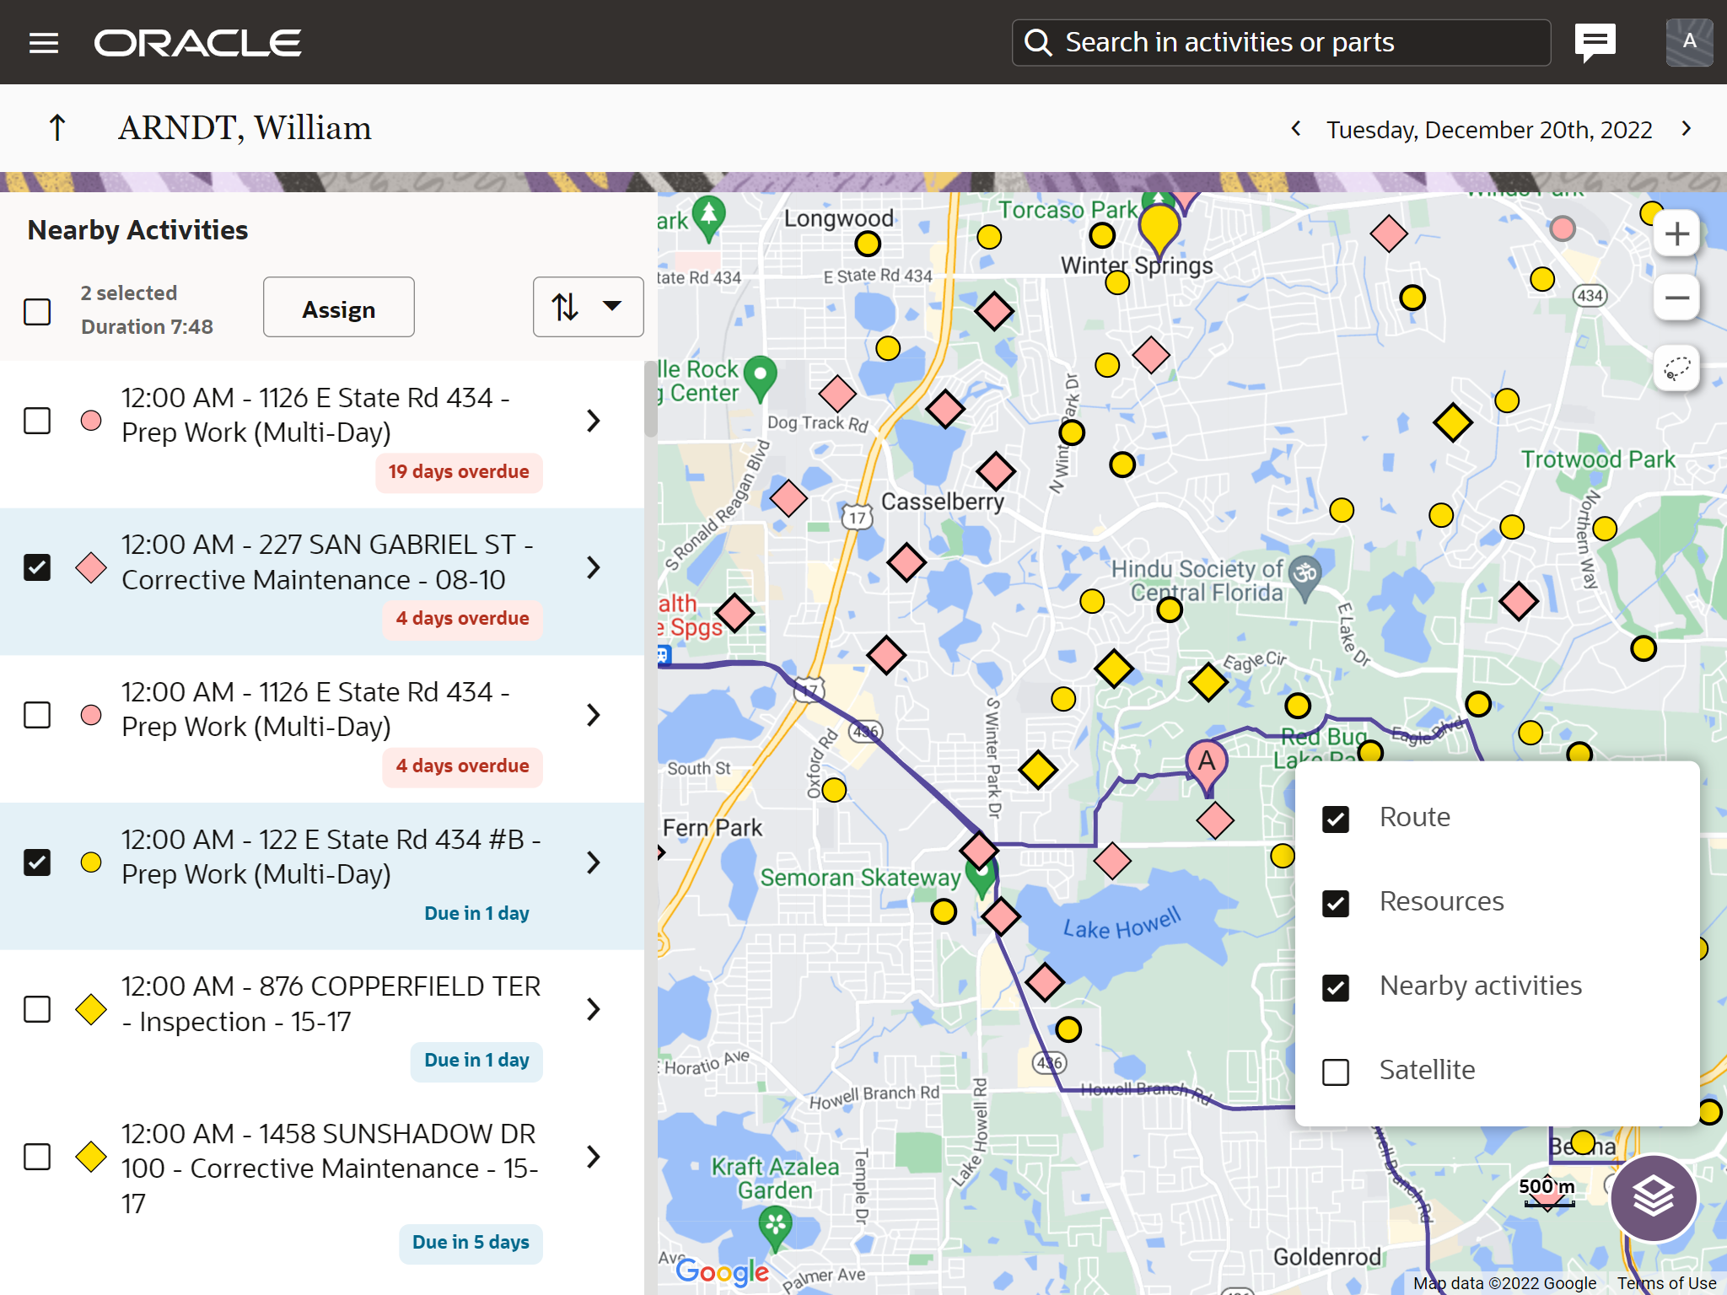Click the user avatar icon
The image size is (1727, 1295).
[1689, 42]
